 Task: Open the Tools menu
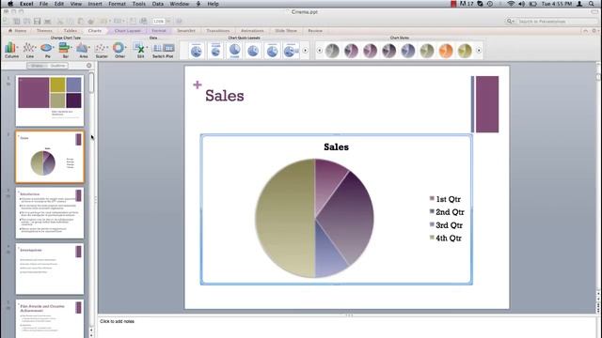click(138, 4)
